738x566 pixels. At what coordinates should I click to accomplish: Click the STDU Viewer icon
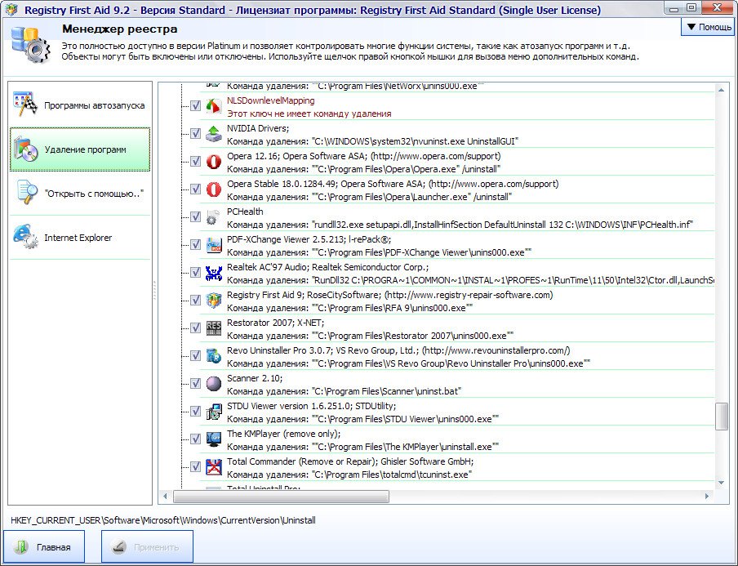214,412
